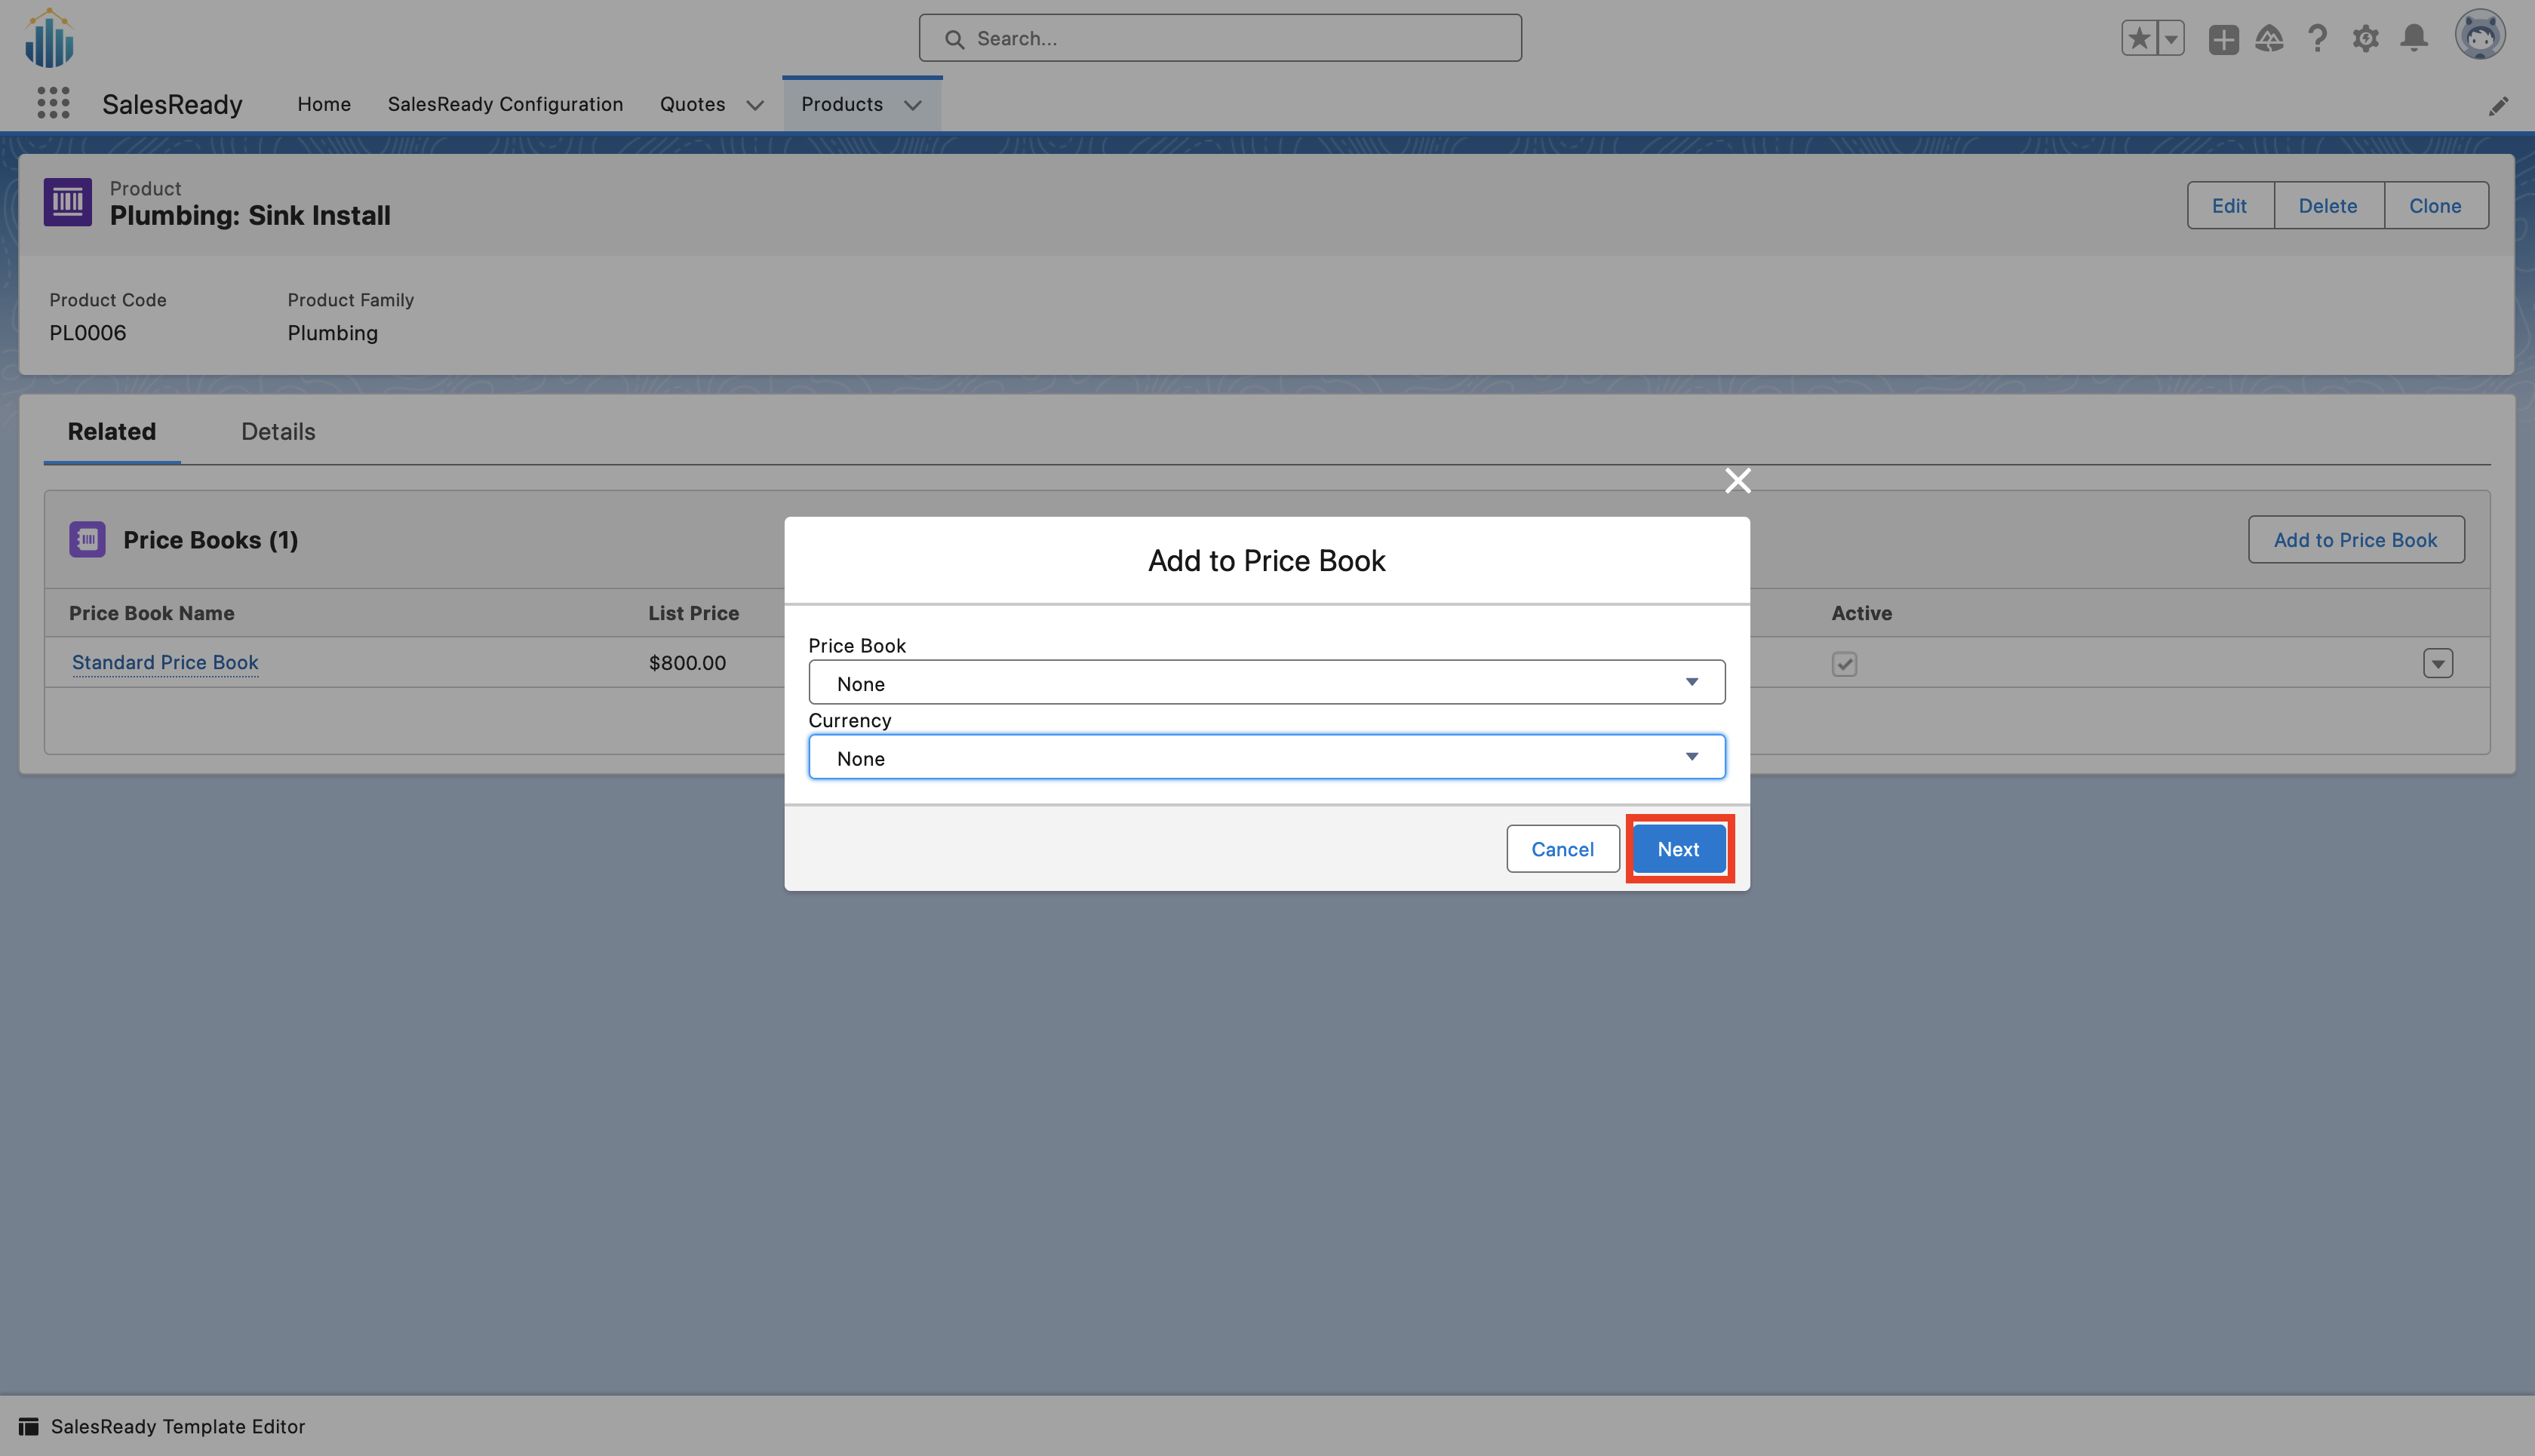Click the Next button

[x=1678, y=849]
